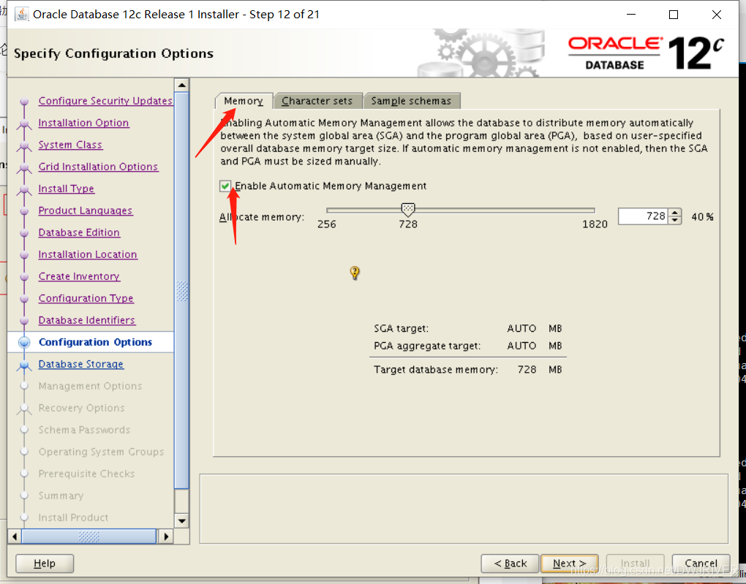Click the slider maximum label 1820
Viewport: 746px width, 584px height.
[x=595, y=224]
